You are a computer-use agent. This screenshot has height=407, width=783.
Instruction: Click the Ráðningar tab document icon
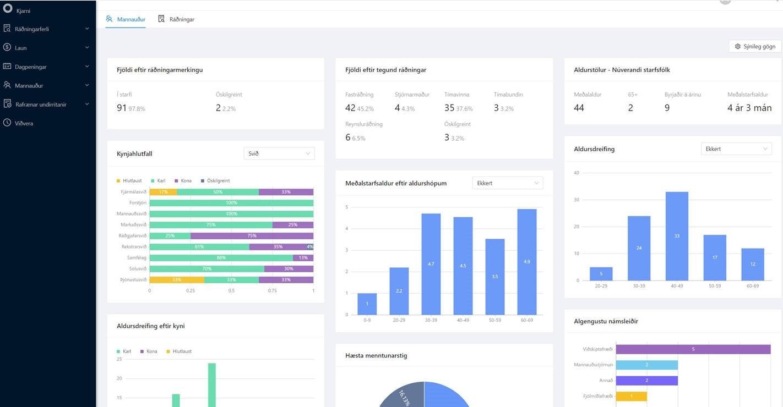coord(161,19)
